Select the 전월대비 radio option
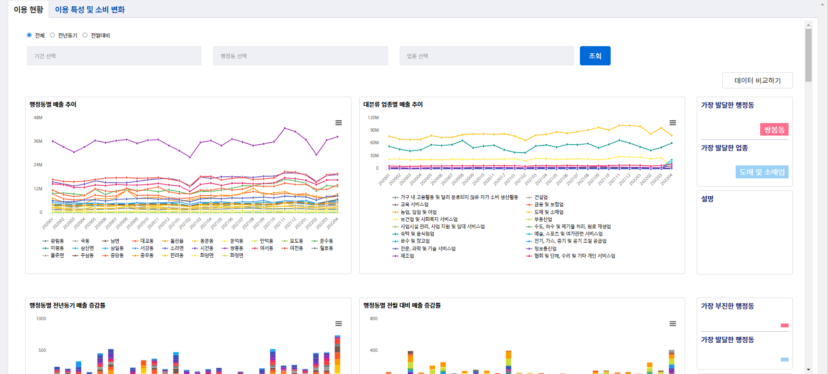 (x=85, y=35)
